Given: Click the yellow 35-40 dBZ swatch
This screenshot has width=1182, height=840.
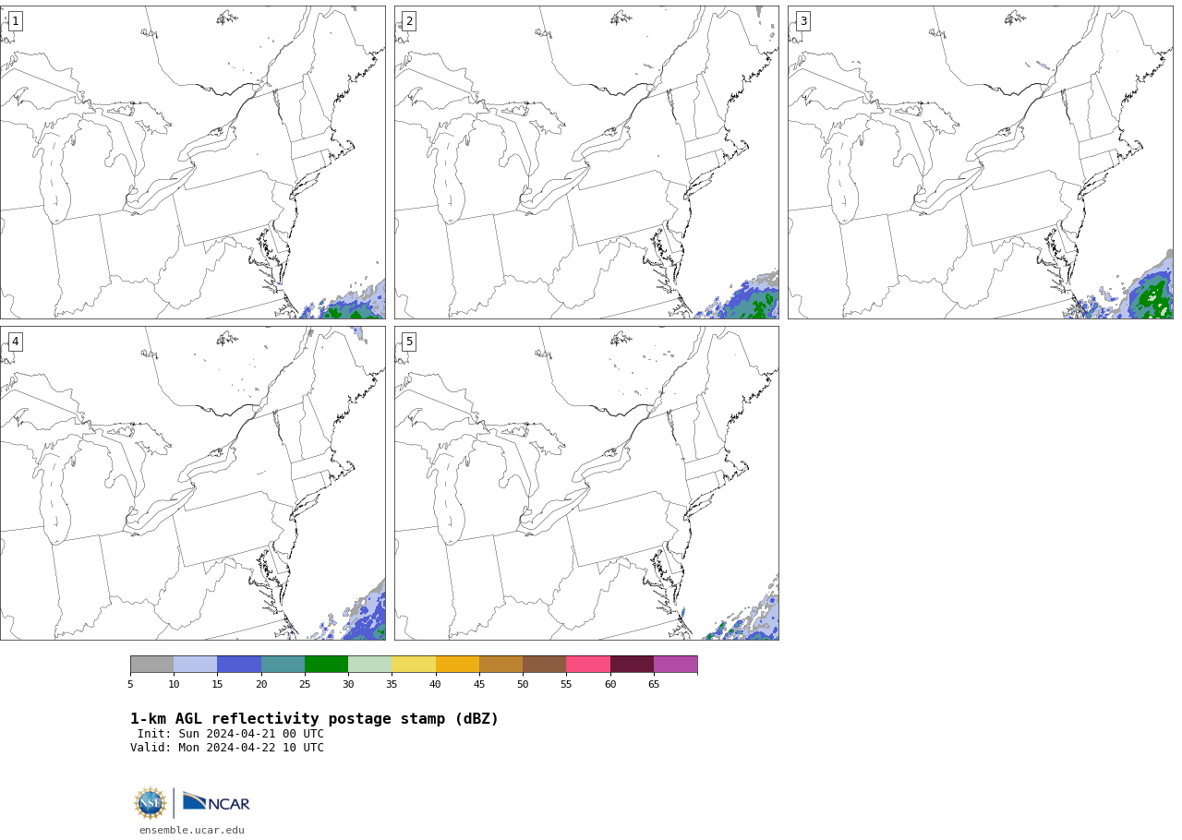Looking at the screenshot, I should [414, 665].
